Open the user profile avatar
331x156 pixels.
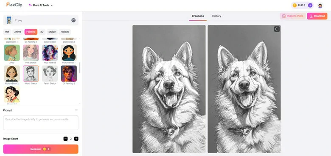[x=320, y=5]
